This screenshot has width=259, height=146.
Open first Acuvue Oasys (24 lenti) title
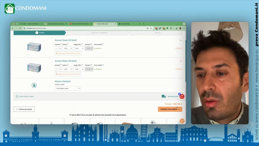point(66,40)
